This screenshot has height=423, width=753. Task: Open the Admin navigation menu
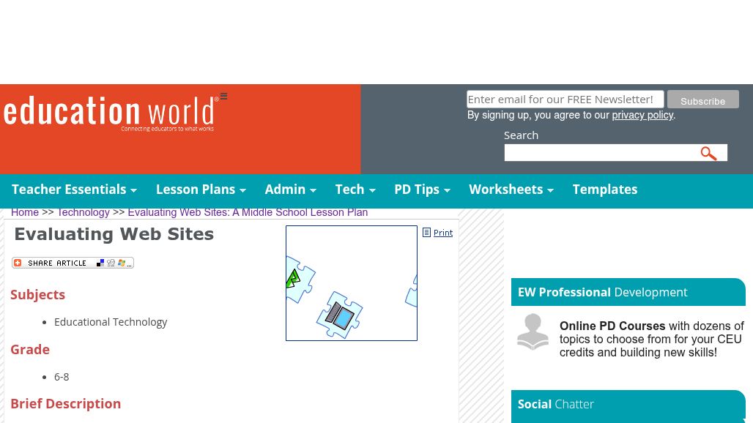(290, 190)
